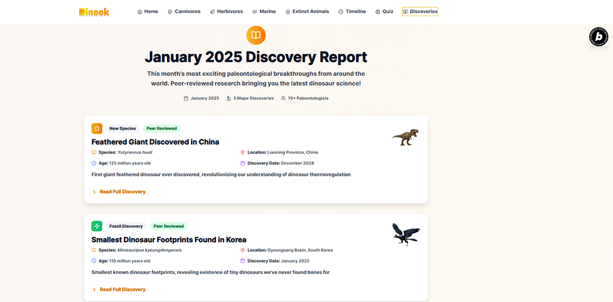This screenshot has height=302, width=613.
Task: Select the Quiz menu item
Action: tap(384, 12)
